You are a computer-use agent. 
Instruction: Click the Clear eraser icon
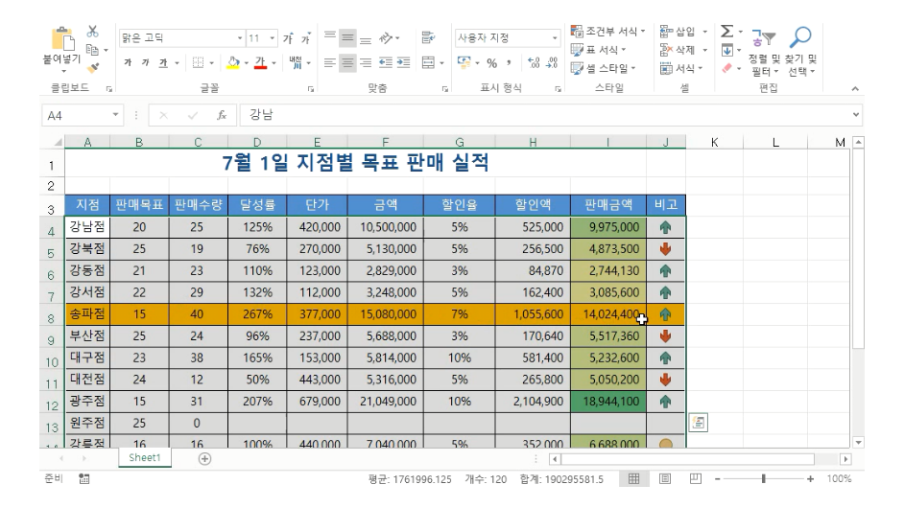coord(727,69)
